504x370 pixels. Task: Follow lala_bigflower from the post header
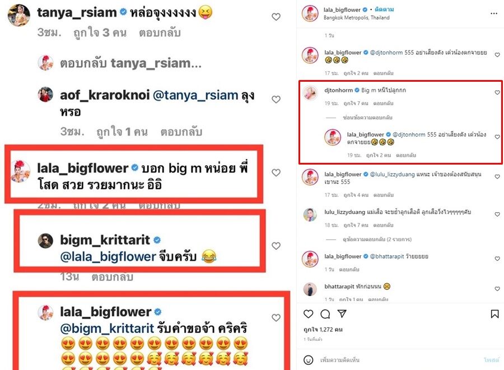point(384,10)
